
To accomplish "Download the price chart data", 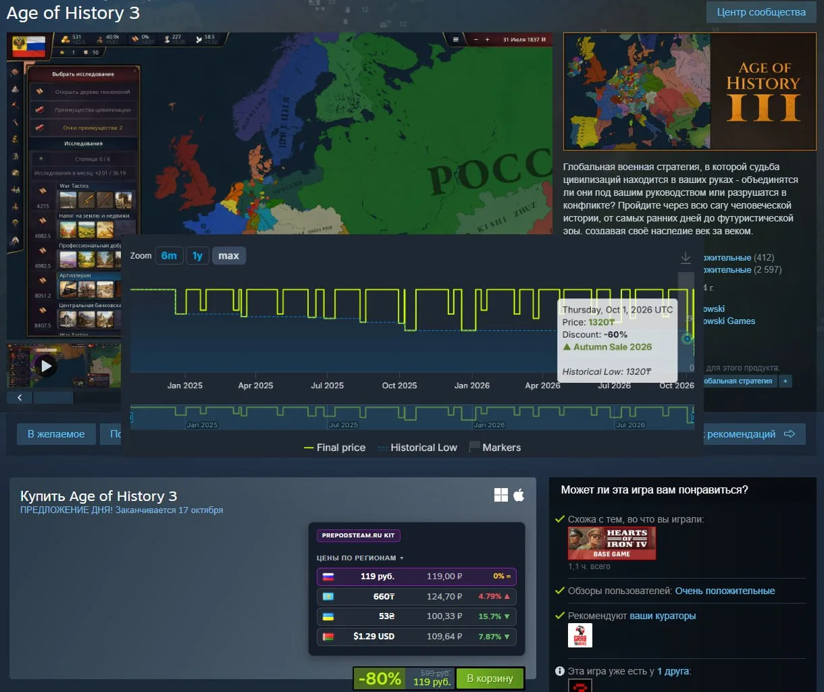I will 686,258.
